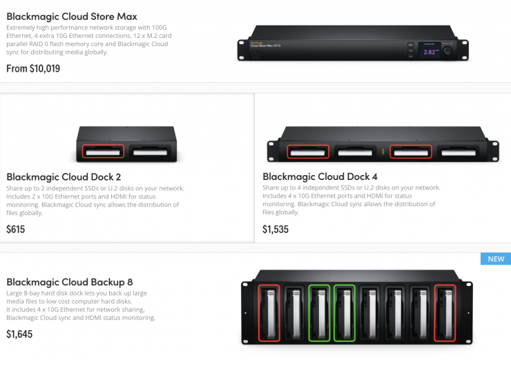Click the first green-lit bay on Cloud Backup 8
Screen dimensions: 511x366
[318, 313]
